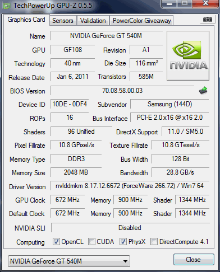Click the camera screenshot icon

[208, 20]
